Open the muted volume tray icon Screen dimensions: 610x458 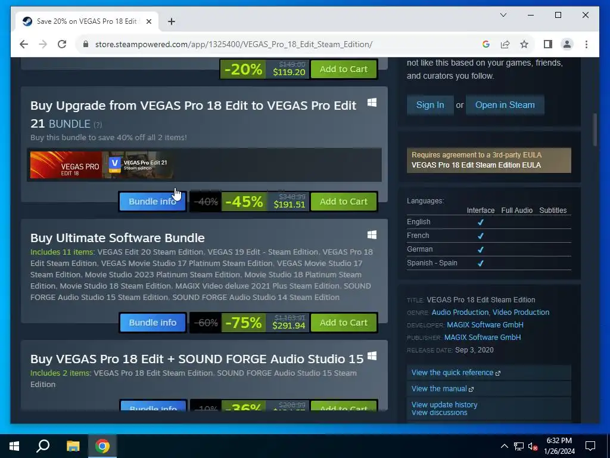pyautogui.click(x=533, y=446)
